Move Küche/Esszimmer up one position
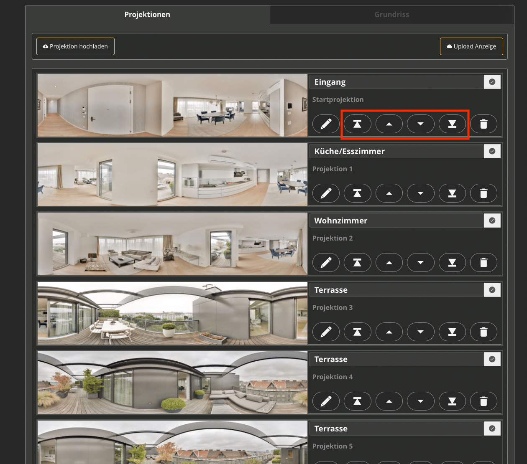Viewport: 527px width, 464px height. pyautogui.click(x=389, y=193)
